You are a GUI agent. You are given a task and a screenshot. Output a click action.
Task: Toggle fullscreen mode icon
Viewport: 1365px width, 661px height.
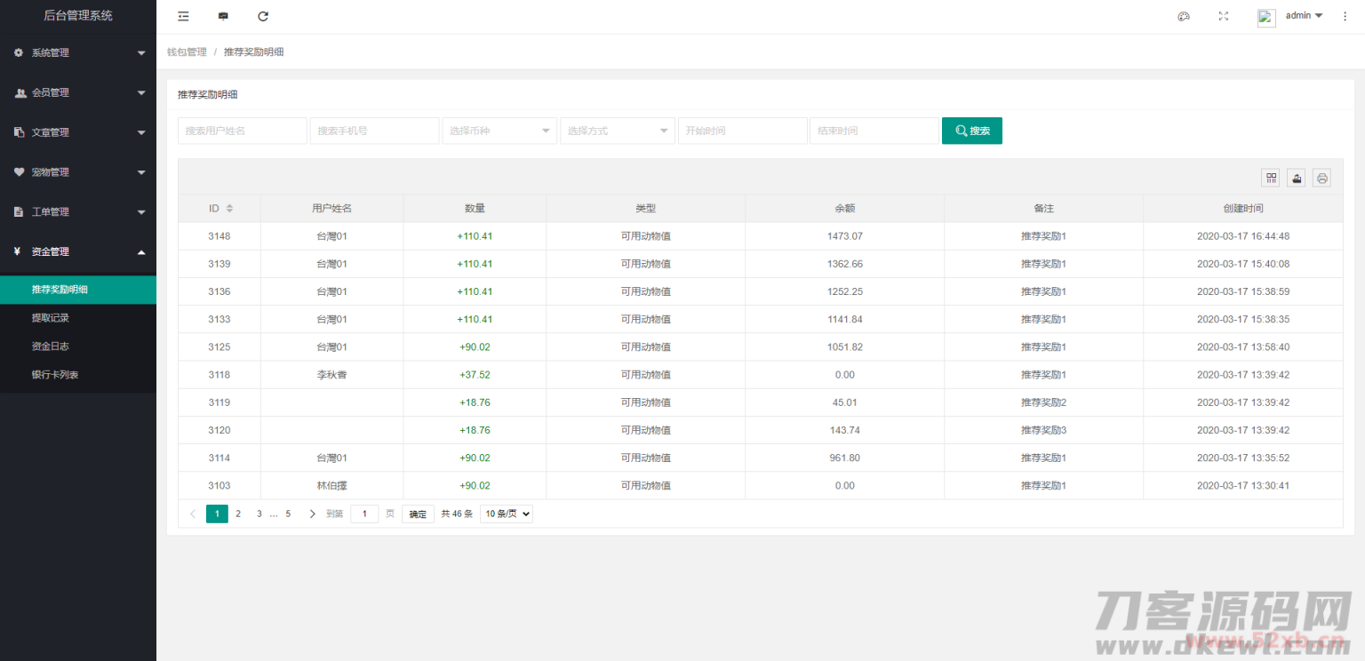[x=1224, y=16]
